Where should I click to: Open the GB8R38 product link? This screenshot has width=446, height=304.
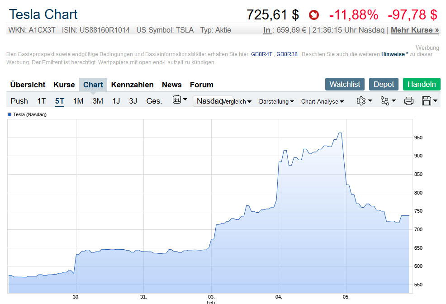coord(287,54)
